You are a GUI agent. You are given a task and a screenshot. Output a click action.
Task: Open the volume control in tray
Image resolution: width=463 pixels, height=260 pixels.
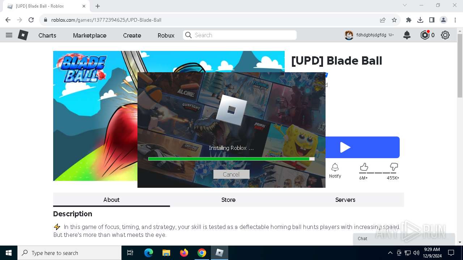(x=416, y=253)
